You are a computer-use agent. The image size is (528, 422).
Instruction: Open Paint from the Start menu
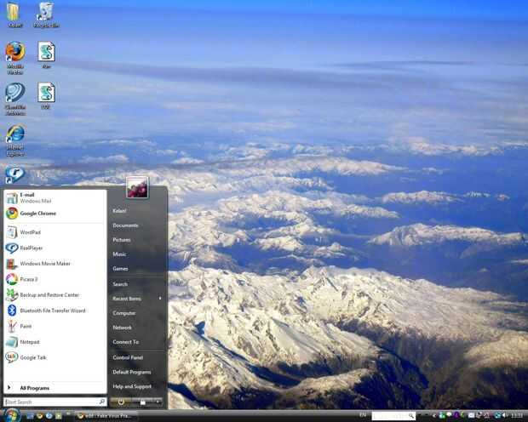click(x=55, y=326)
